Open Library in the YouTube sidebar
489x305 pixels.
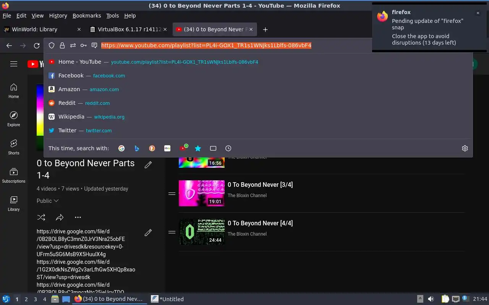(14, 204)
